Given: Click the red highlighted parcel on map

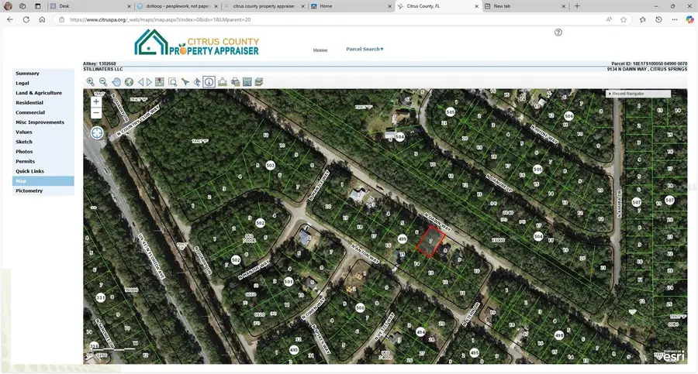Looking at the screenshot, I should [427, 242].
